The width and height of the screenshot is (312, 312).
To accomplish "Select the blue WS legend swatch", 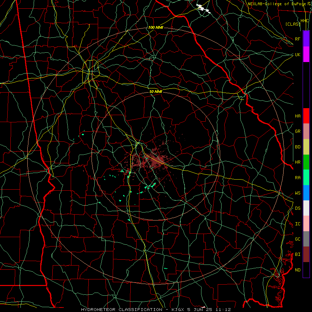I will 306,193.
